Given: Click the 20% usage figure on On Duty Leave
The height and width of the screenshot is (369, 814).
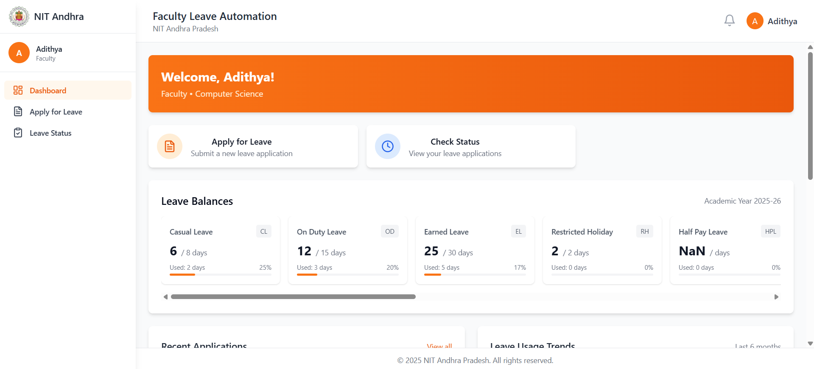Looking at the screenshot, I should [x=392, y=268].
